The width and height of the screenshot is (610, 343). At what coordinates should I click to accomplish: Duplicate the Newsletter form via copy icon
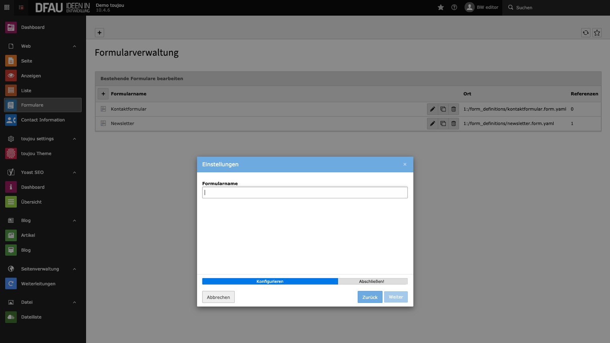coord(443,123)
